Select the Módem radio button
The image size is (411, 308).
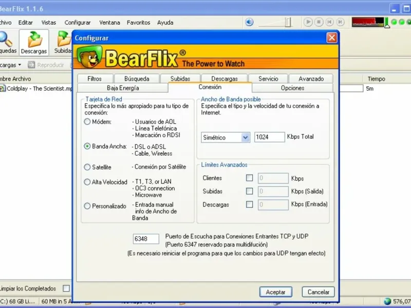[x=87, y=122]
